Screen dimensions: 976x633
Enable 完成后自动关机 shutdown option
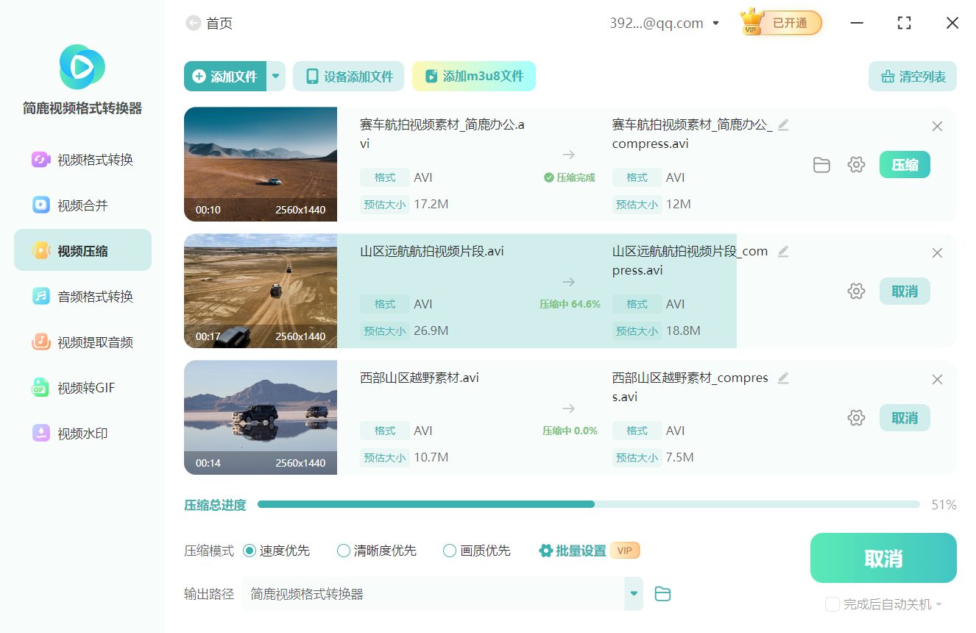tap(832, 604)
